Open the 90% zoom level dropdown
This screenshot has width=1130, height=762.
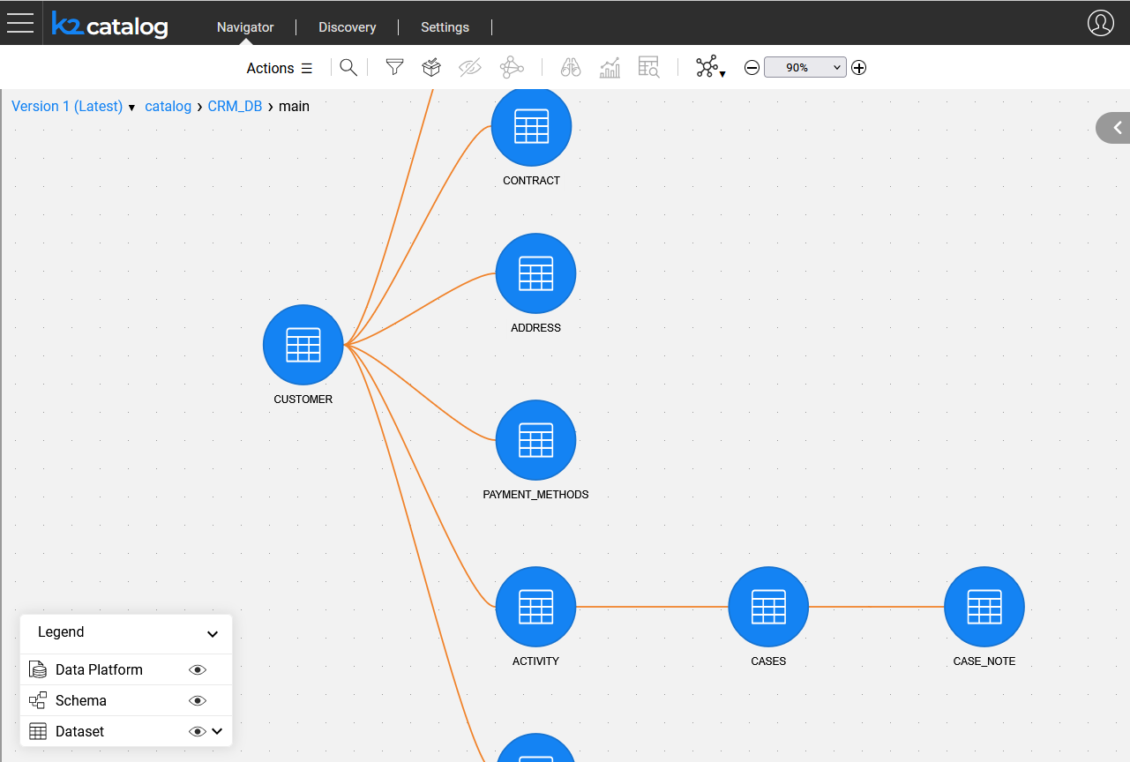click(804, 68)
